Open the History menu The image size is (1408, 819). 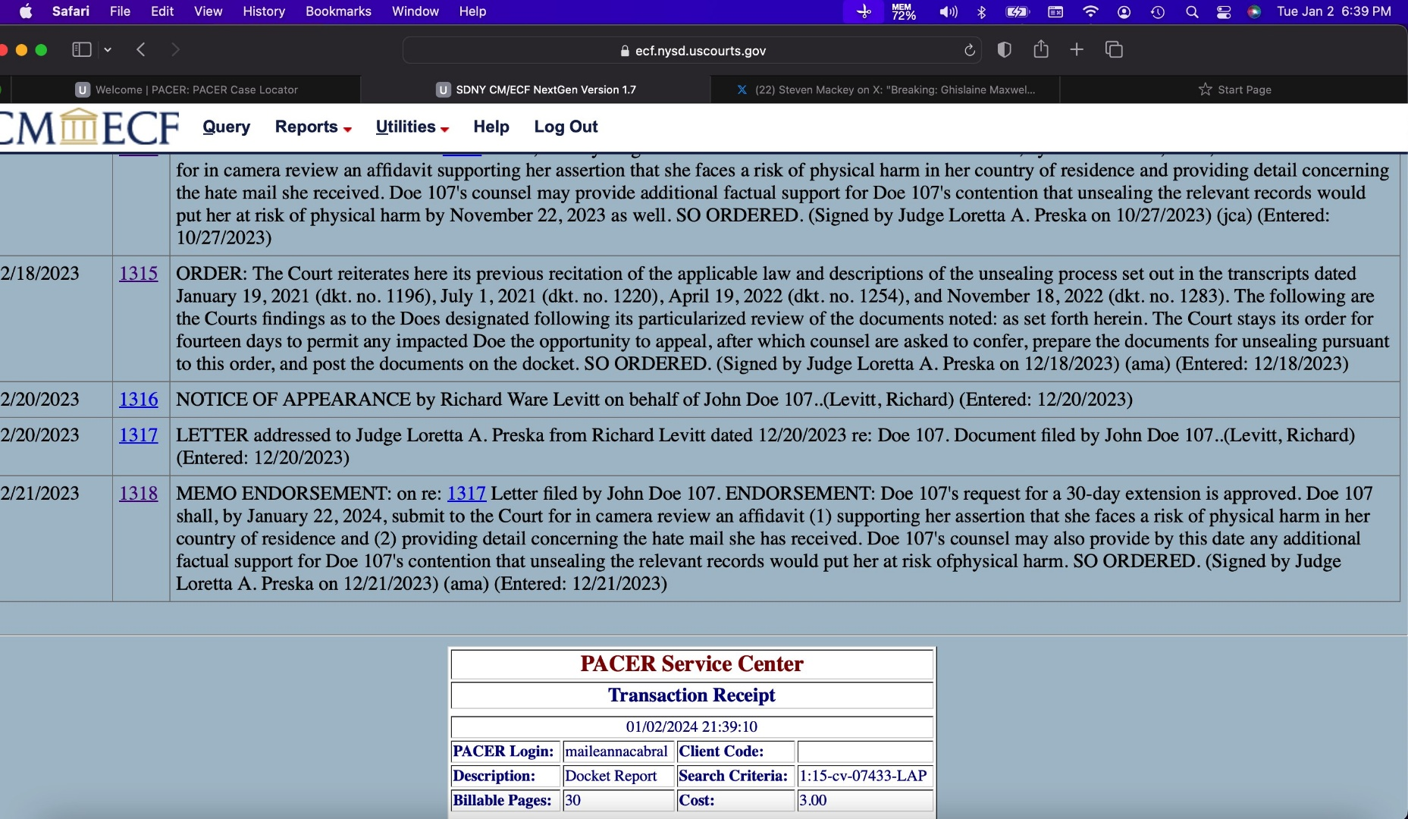[264, 11]
